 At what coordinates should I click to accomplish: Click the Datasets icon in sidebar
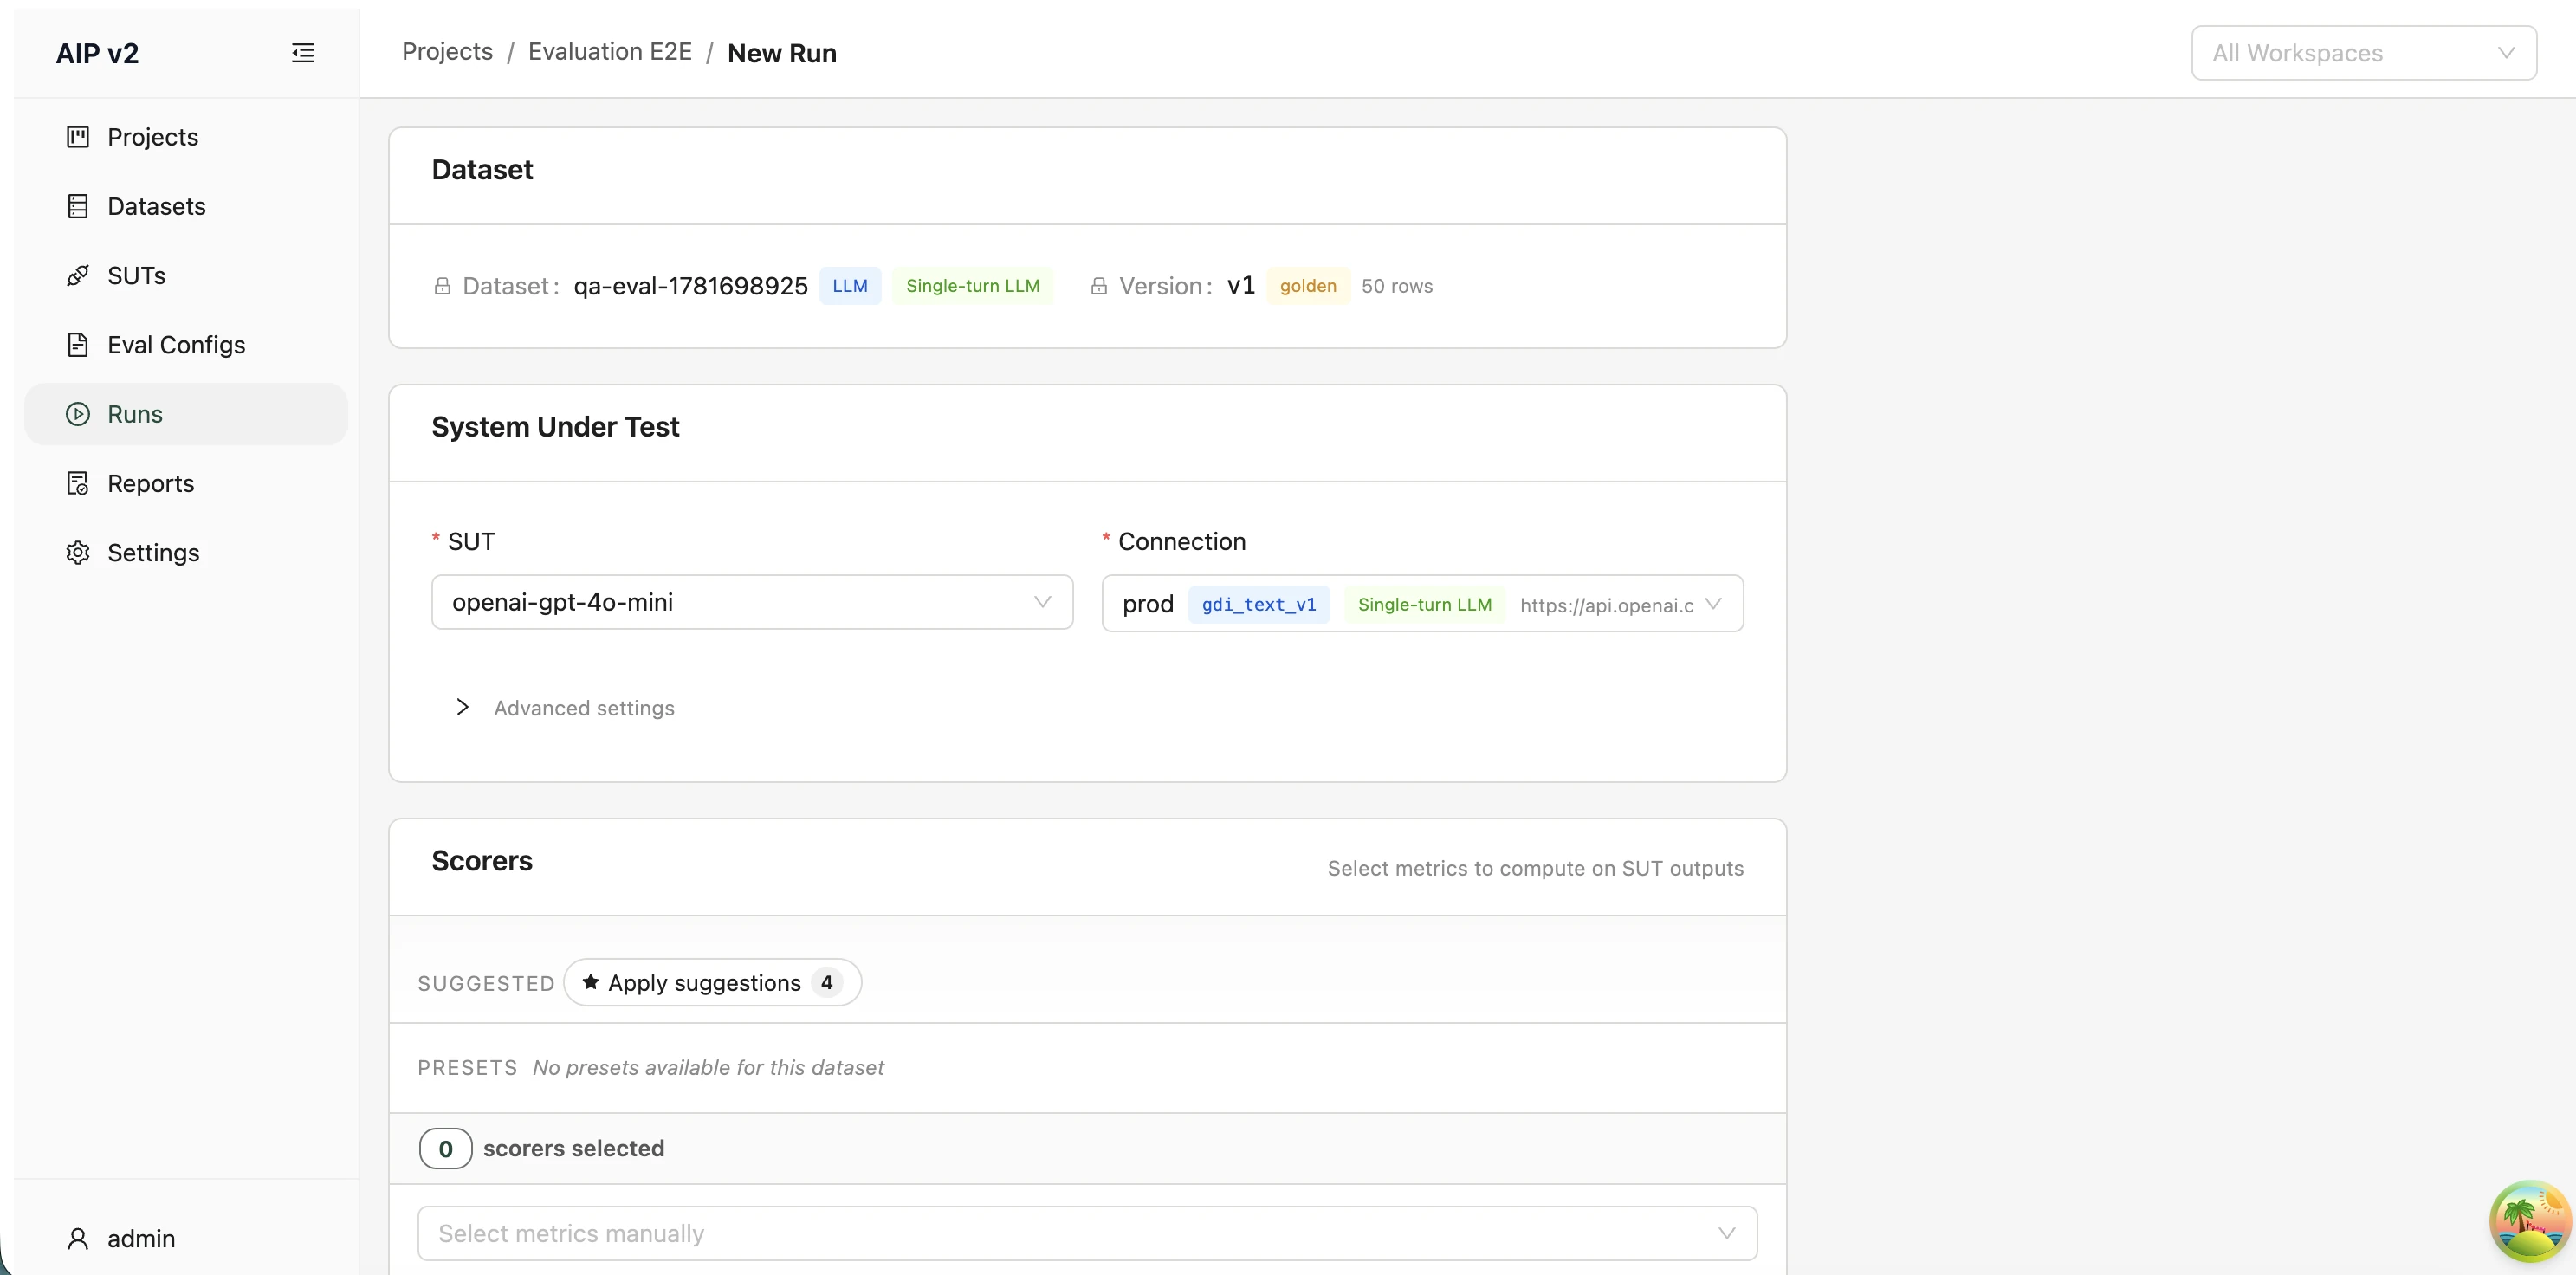click(78, 206)
